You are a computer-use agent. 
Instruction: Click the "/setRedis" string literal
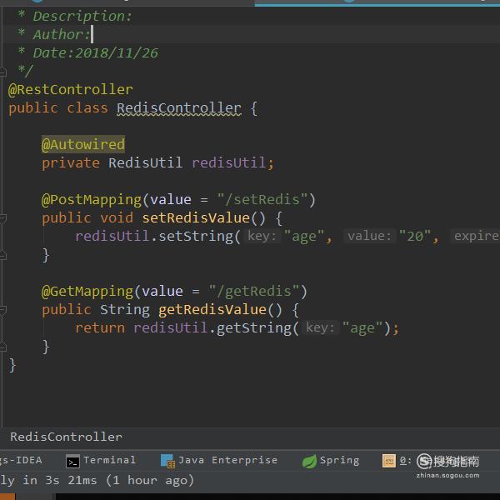262,200
